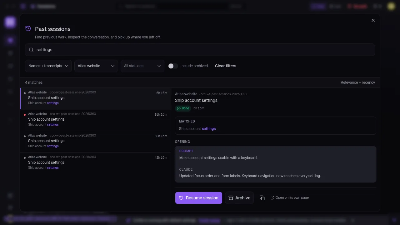Click the "4 matches" result count

coord(34,82)
